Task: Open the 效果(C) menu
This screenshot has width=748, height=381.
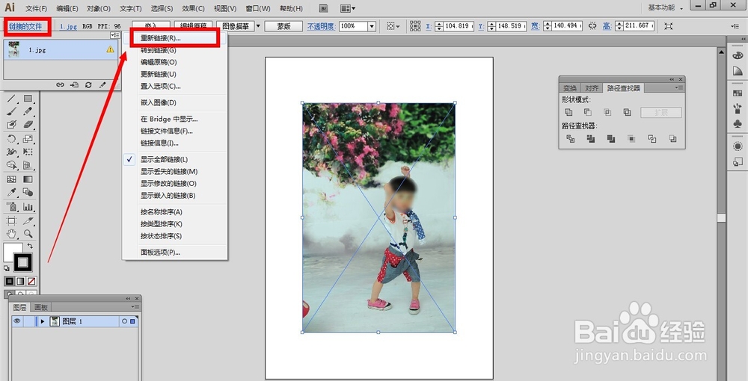Action: click(194, 8)
